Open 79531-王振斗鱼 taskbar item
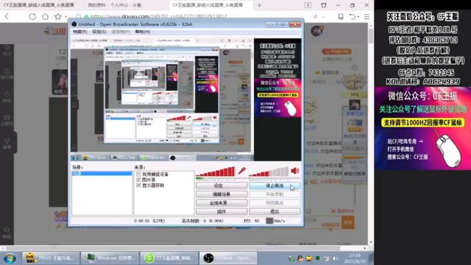Screen dimensions: 471x265 coord(51,258)
